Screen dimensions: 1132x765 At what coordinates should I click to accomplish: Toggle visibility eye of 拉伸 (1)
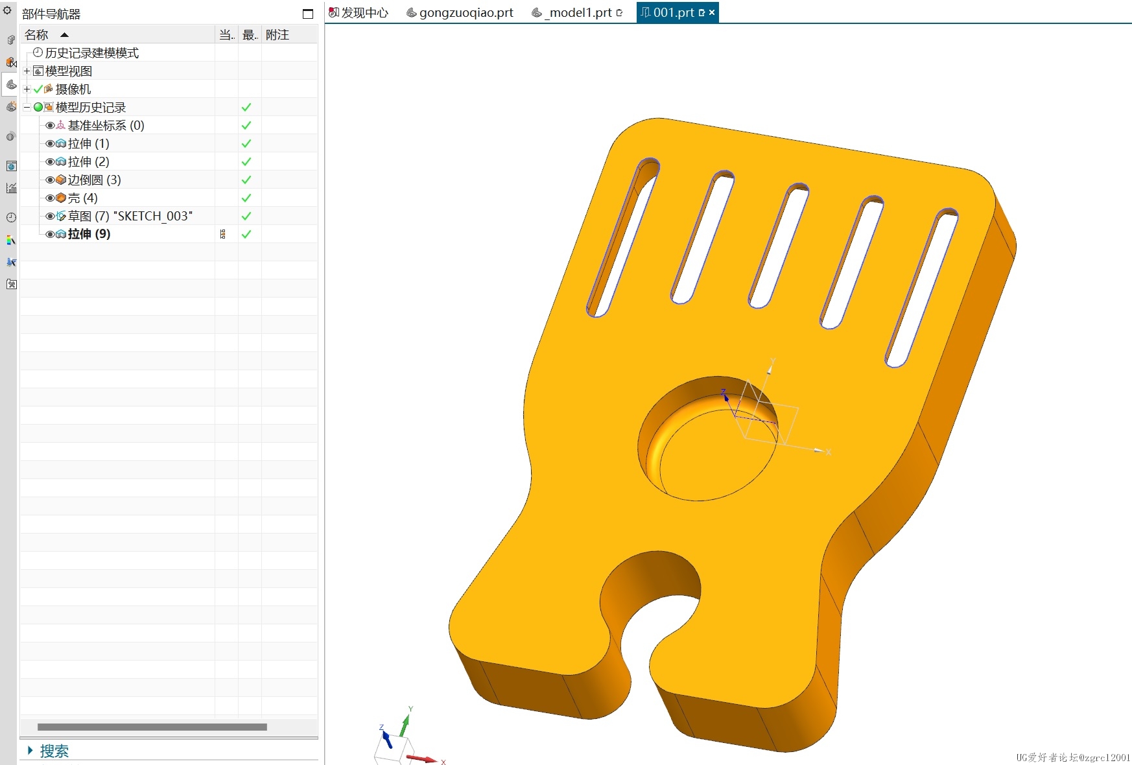pos(50,143)
